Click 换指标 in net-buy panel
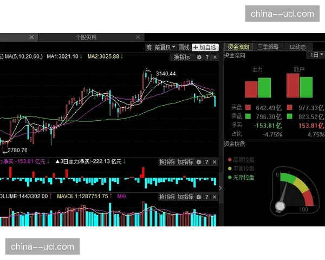The image size is (325, 260). [x=167, y=162]
